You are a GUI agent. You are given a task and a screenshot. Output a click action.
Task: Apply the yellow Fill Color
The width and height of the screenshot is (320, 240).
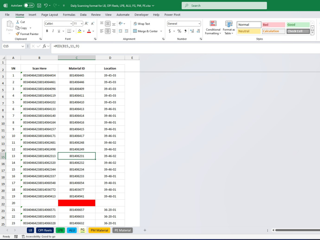point(80,31)
